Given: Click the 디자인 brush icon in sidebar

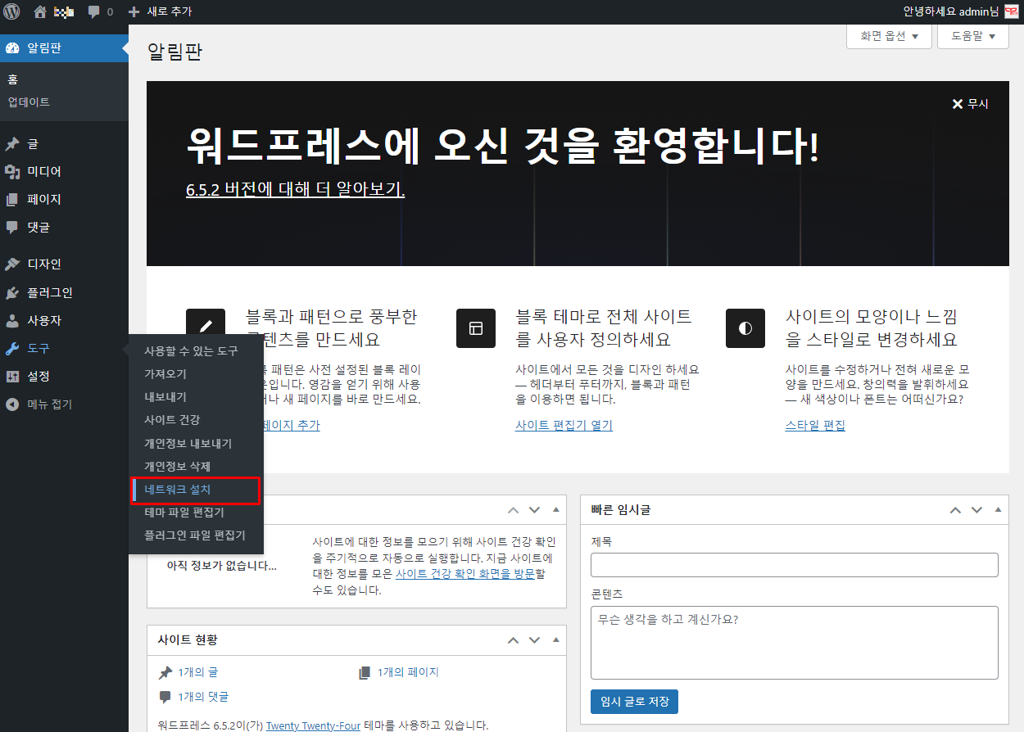Looking at the screenshot, I should (x=12, y=264).
